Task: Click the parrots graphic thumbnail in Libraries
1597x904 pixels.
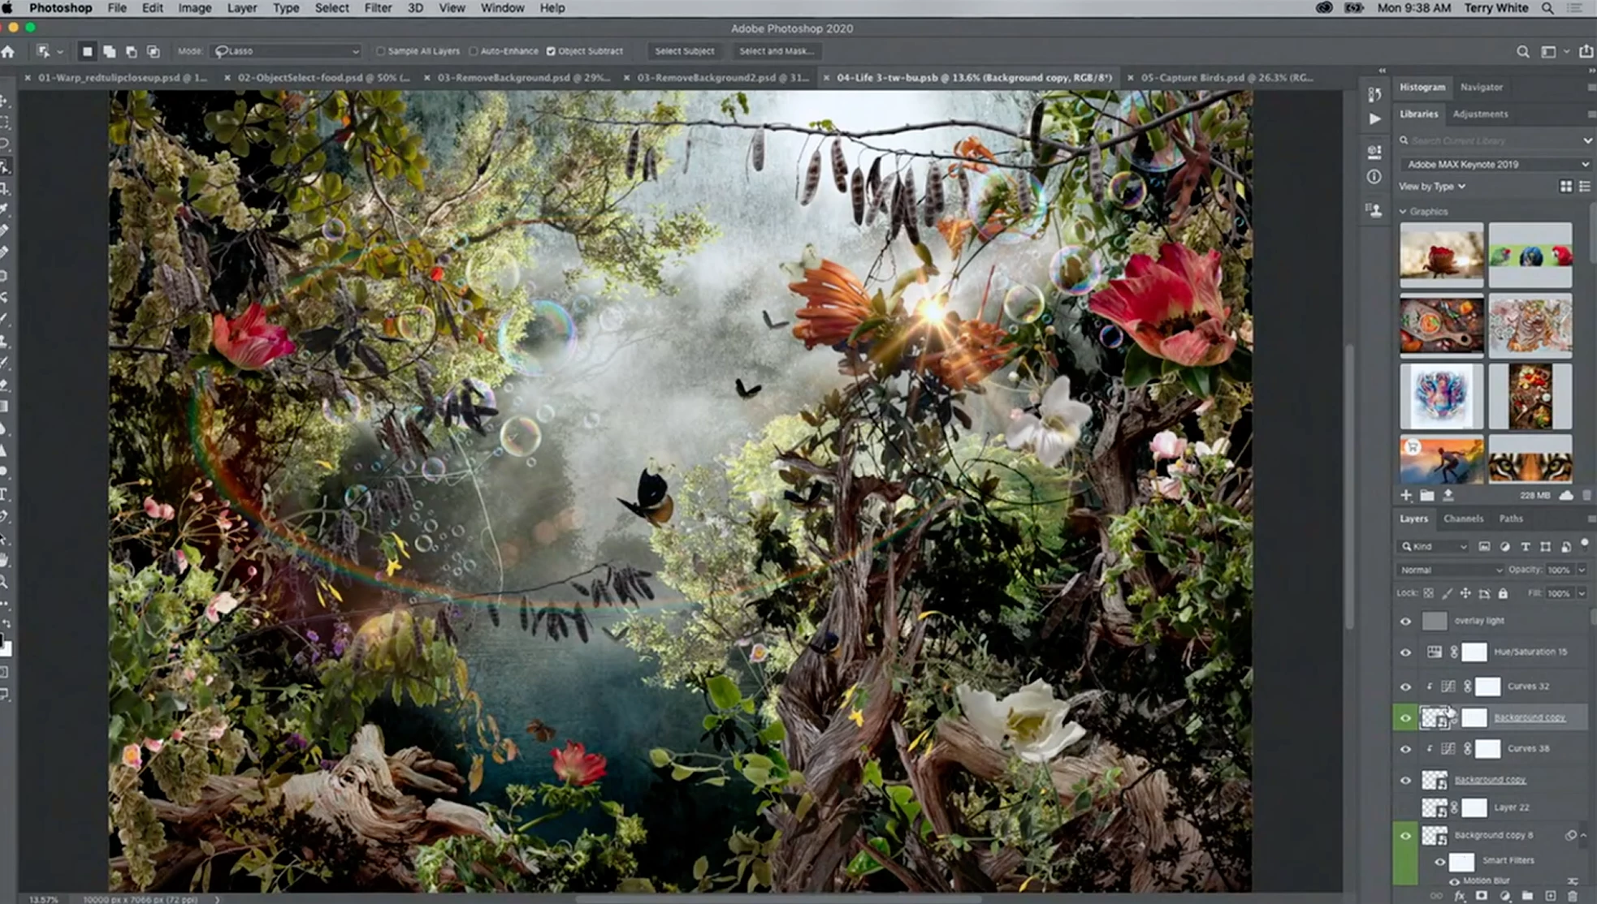Action: tap(1530, 255)
